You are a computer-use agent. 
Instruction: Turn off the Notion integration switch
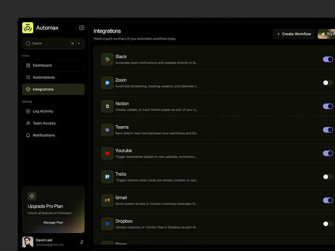[x=328, y=106]
